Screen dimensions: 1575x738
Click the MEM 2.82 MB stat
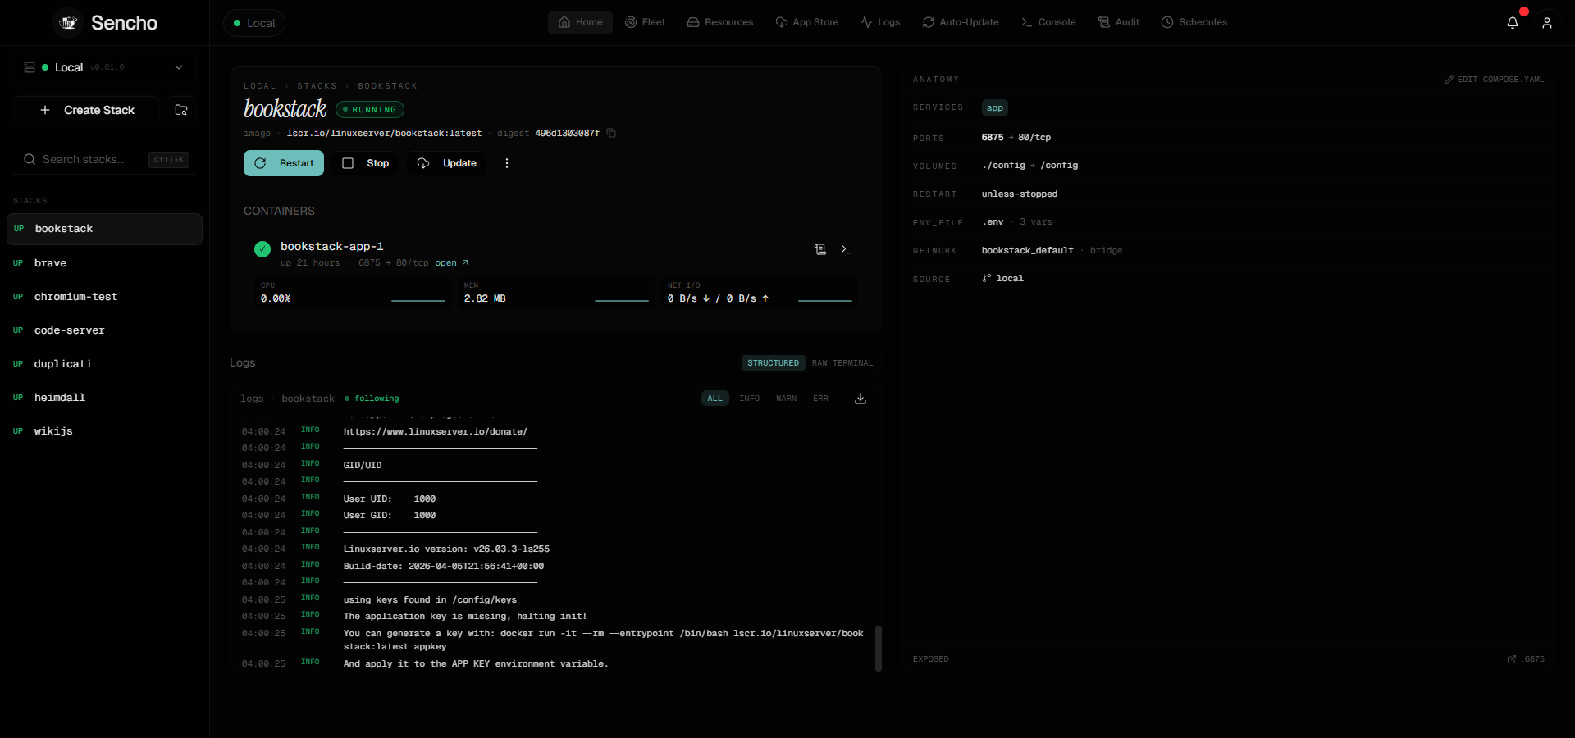click(556, 293)
